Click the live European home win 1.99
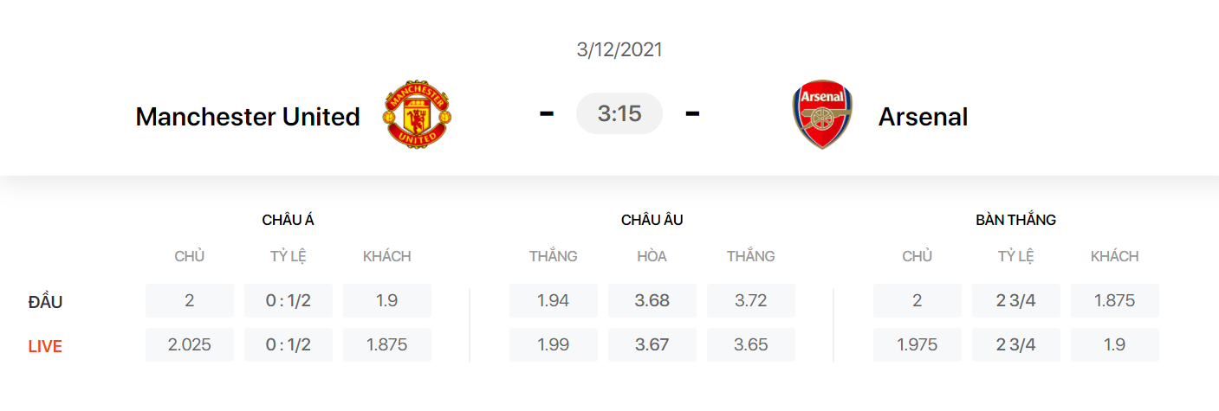This screenshot has width=1219, height=411. point(553,344)
